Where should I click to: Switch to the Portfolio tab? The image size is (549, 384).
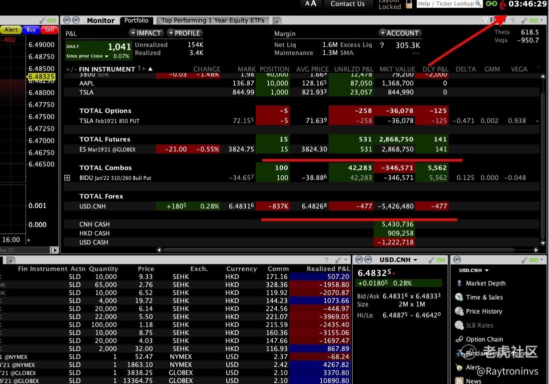click(136, 20)
